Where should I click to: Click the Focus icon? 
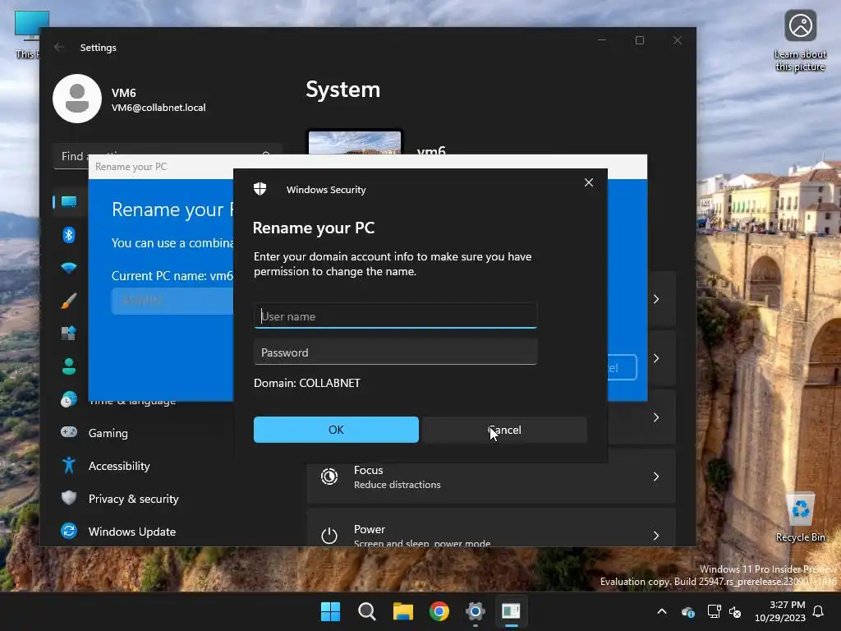coord(329,477)
